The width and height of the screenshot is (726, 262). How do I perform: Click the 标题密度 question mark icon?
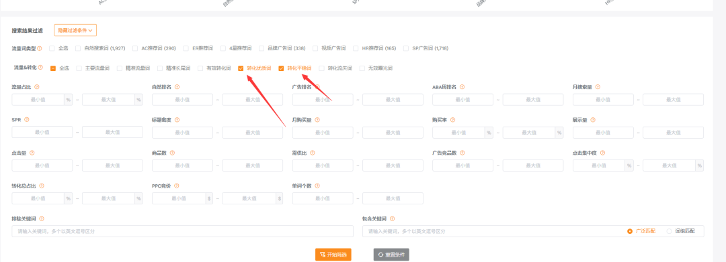(177, 119)
